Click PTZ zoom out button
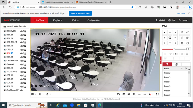 [x=182, y=32]
